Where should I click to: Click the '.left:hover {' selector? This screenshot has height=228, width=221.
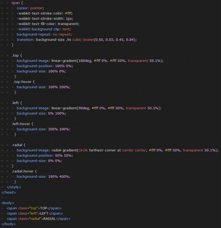point(23,124)
